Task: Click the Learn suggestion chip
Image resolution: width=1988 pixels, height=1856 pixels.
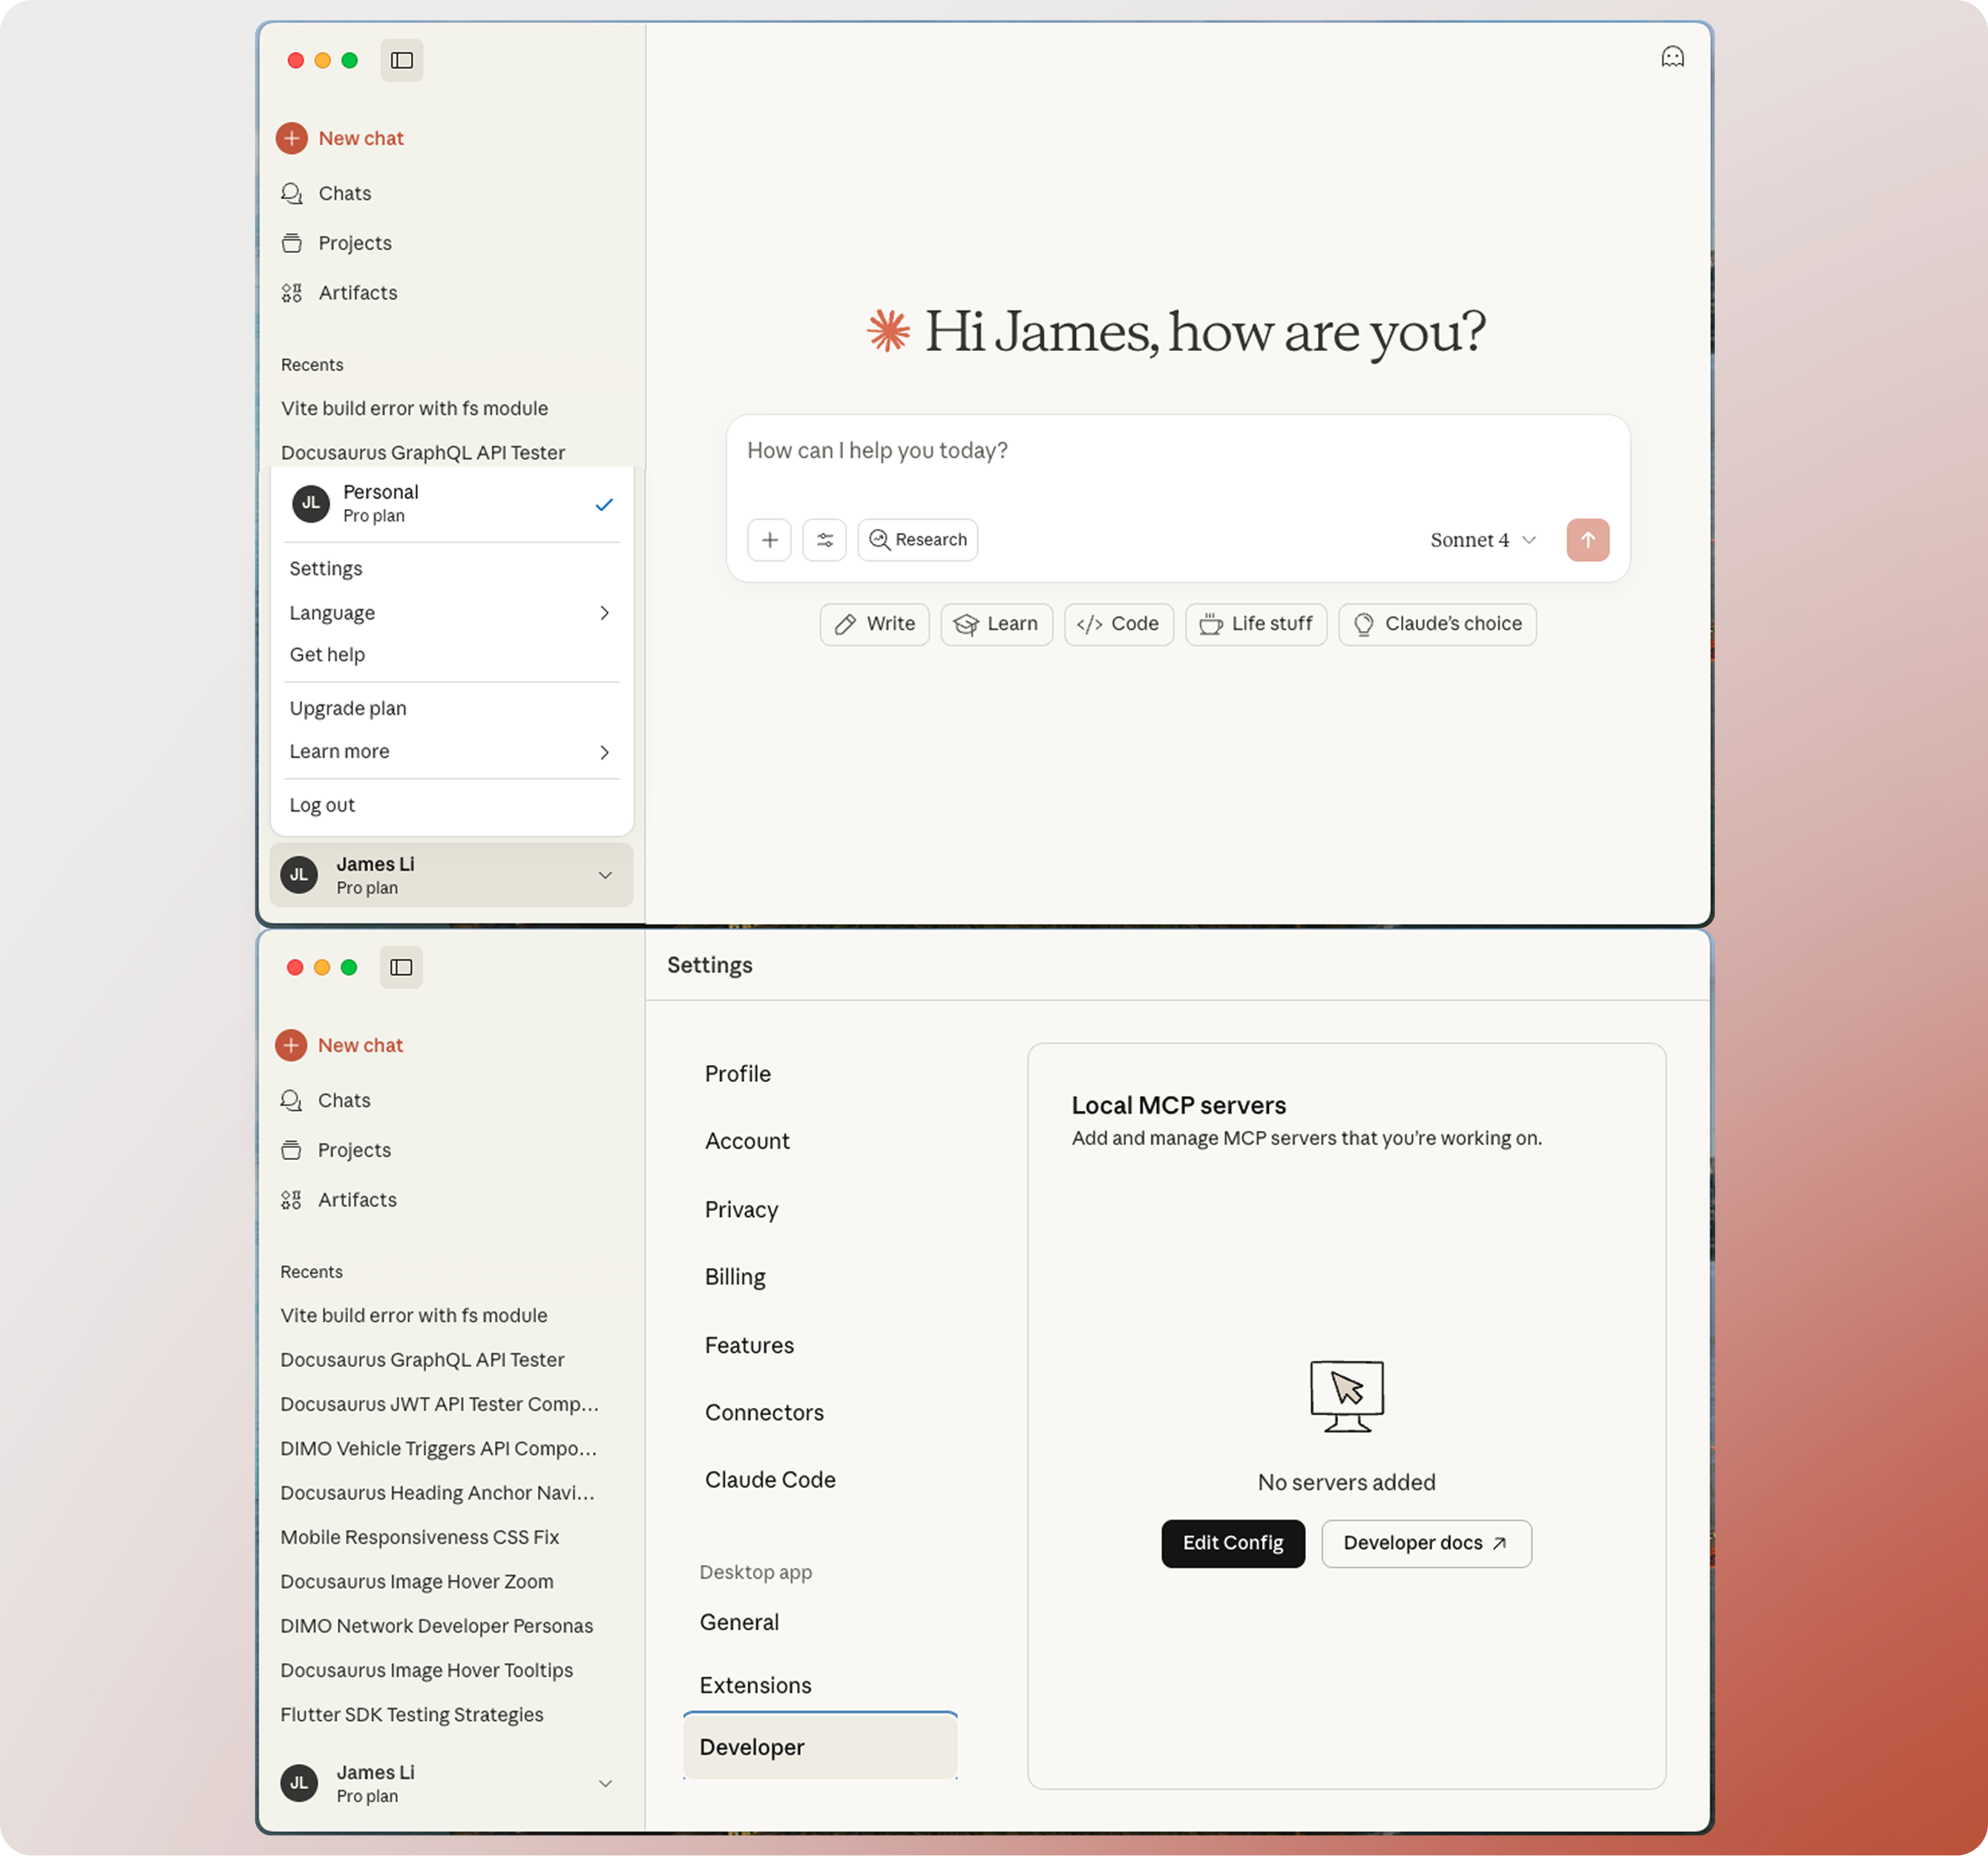Action: [x=997, y=624]
